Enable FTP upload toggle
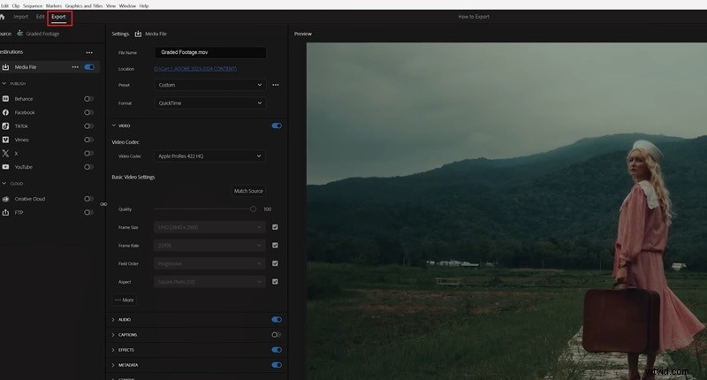 [89, 212]
